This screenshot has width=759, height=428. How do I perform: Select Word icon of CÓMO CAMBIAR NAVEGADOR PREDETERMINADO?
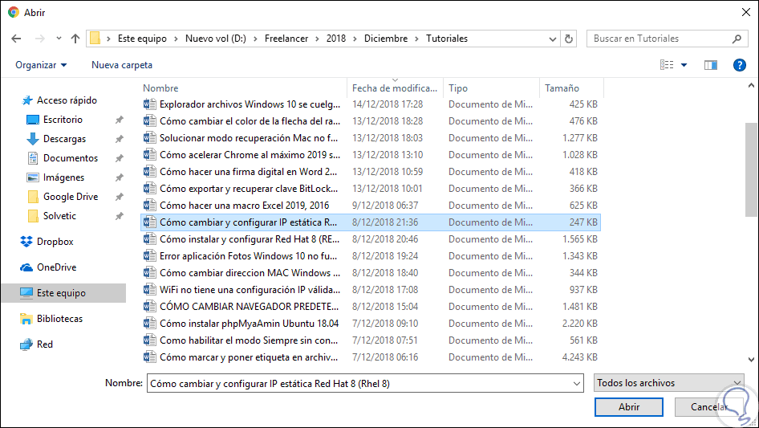pyautogui.click(x=149, y=306)
